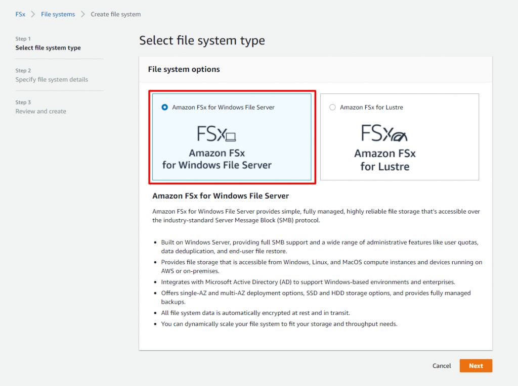The height and width of the screenshot is (386, 518).
Task: Click 'Amazon FSx for Windows File Server' description heading
Action: click(221, 196)
